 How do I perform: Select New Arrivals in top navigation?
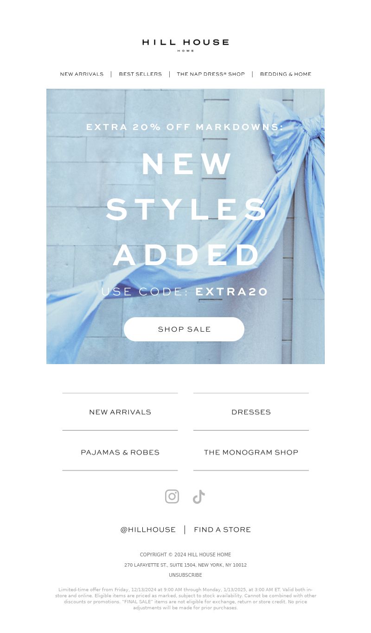[82, 74]
